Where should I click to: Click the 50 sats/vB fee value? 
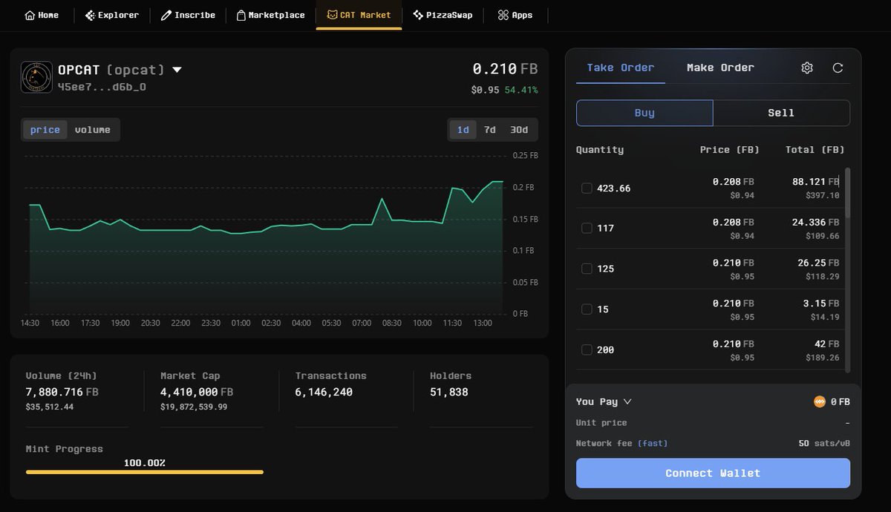pos(824,443)
